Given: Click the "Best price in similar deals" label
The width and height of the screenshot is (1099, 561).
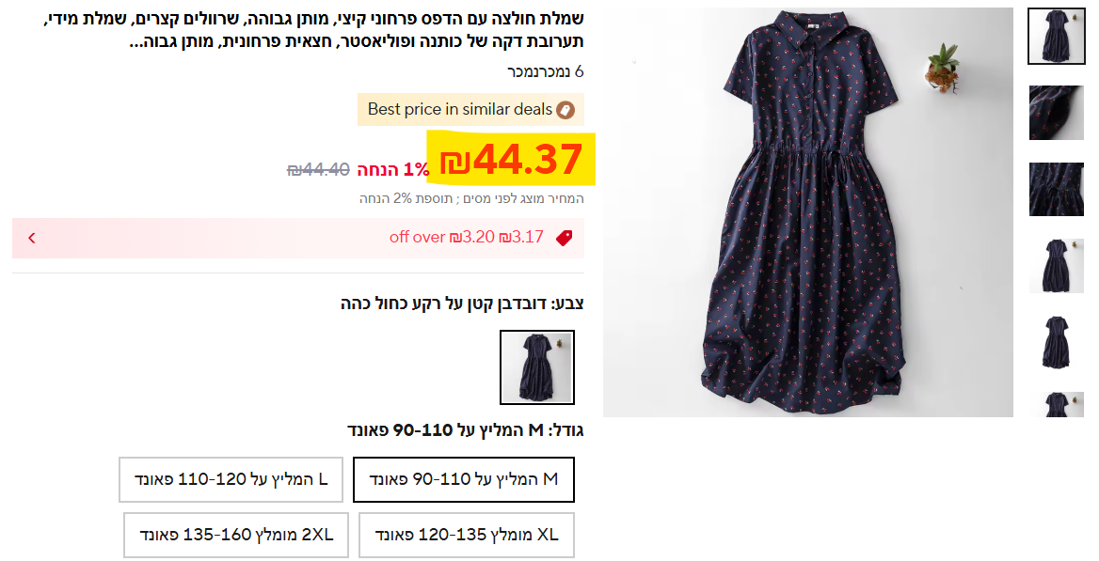Looking at the screenshot, I should 460,110.
